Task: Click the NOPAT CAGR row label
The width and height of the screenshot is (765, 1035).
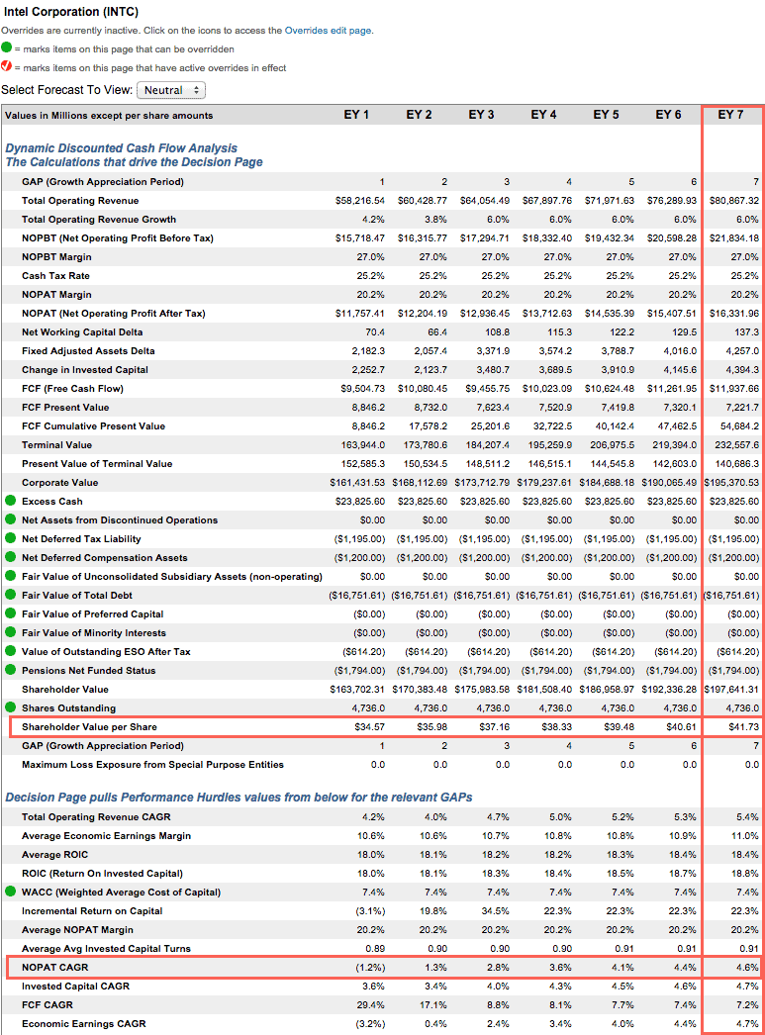Action: coord(54,968)
